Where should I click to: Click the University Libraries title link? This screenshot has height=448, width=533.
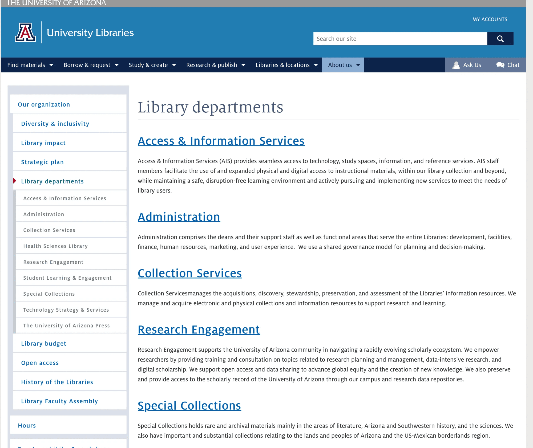click(90, 32)
